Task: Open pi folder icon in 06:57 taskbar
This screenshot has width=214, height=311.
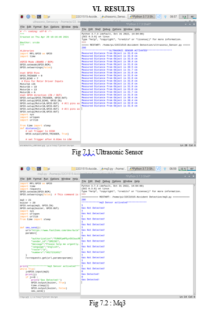Action: 47,16
